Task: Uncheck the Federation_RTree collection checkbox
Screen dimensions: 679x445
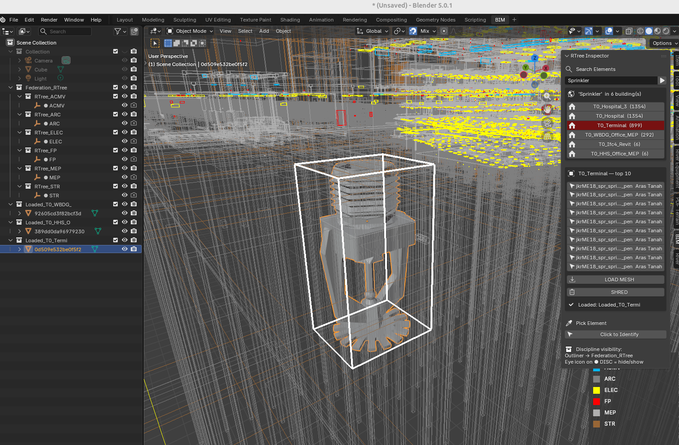Action: pyautogui.click(x=115, y=87)
